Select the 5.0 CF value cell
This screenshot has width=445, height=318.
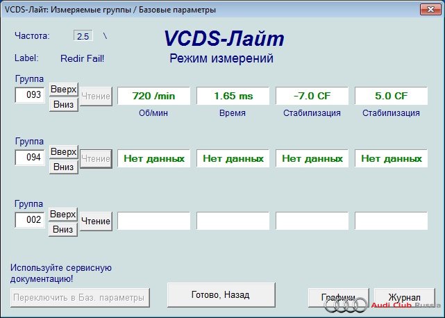pos(391,96)
